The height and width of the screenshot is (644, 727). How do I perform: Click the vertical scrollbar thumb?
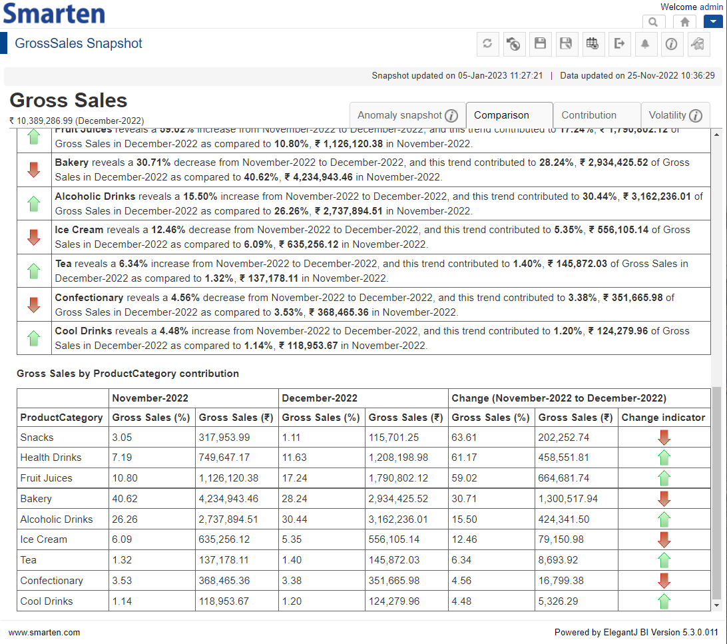(716, 493)
